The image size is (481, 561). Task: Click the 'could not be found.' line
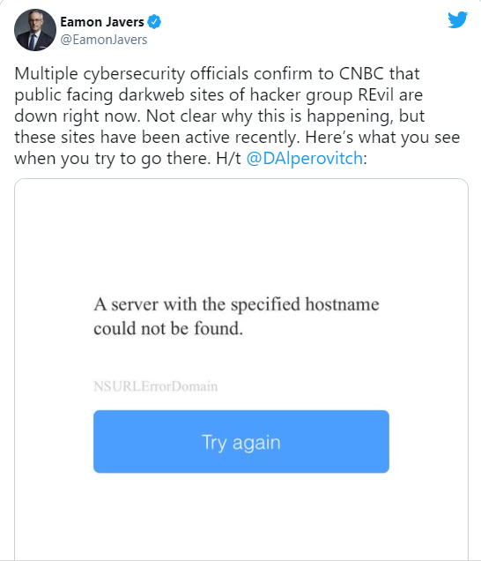pyautogui.click(x=168, y=328)
